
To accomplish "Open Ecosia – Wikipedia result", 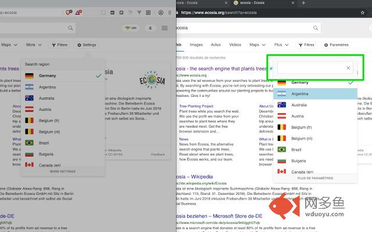I will [195, 177].
